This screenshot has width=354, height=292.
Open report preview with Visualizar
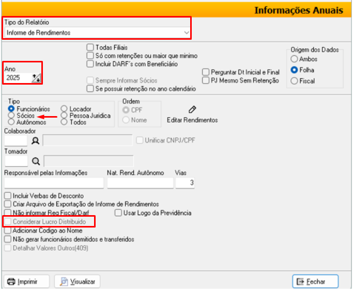coord(78,281)
